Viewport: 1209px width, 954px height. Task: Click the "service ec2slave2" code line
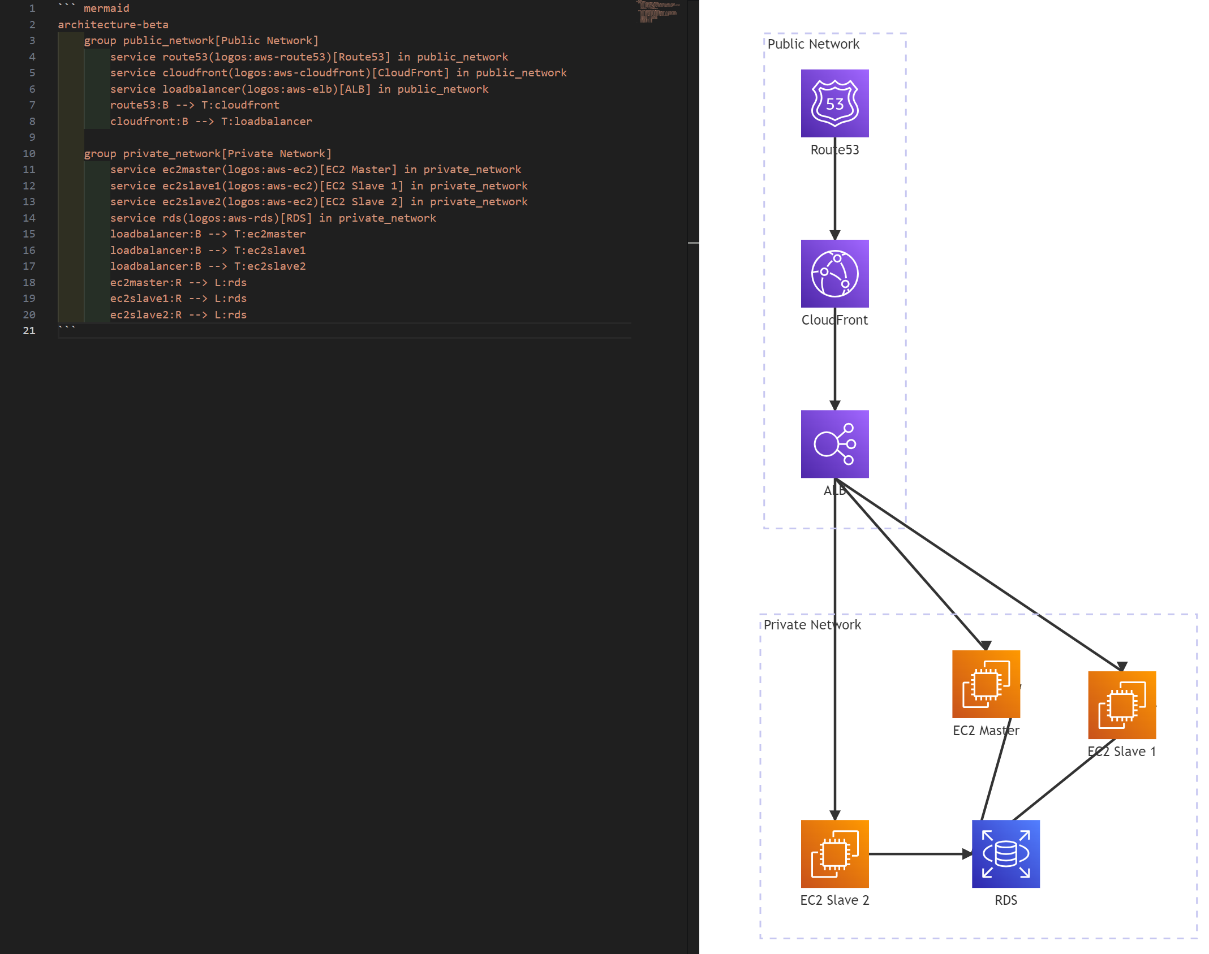[319, 202]
